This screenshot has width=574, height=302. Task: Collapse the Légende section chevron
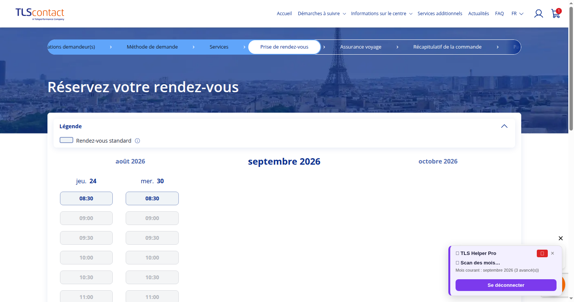tap(504, 126)
